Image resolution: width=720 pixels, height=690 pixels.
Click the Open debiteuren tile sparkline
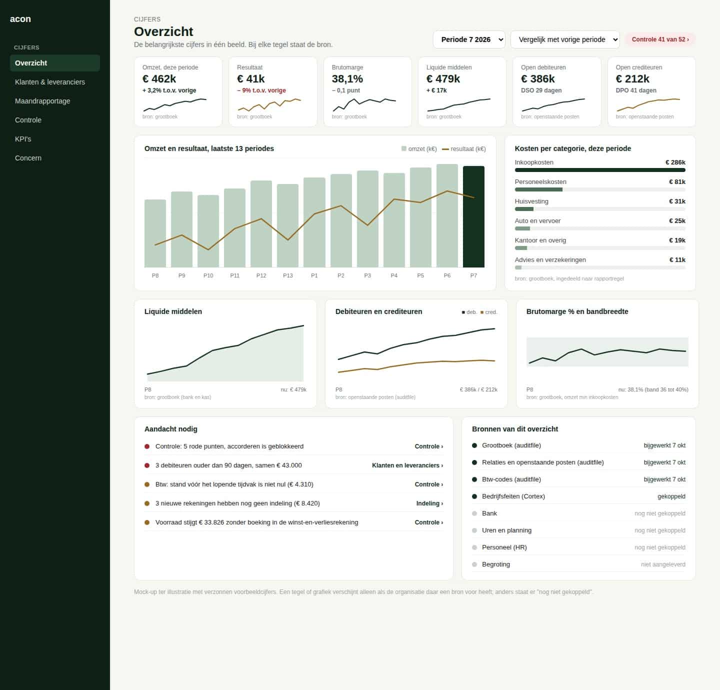(553, 104)
